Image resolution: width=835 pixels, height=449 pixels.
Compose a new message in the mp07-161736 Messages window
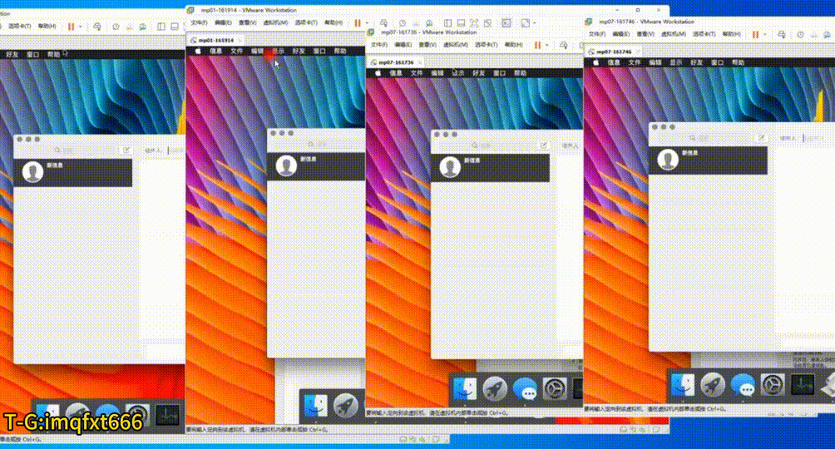(544, 146)
